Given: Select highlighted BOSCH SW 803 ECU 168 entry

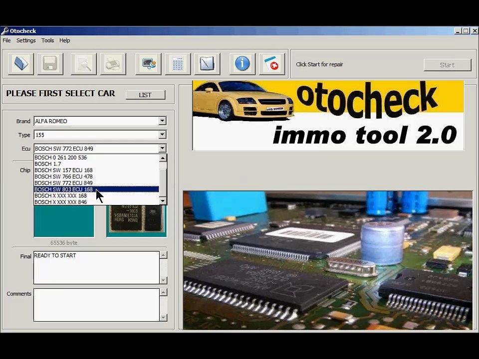Looking at the screenshot, I should pos(96,189).
